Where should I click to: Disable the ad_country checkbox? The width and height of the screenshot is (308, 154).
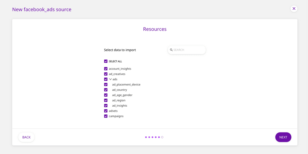click(x=106, y=90)
